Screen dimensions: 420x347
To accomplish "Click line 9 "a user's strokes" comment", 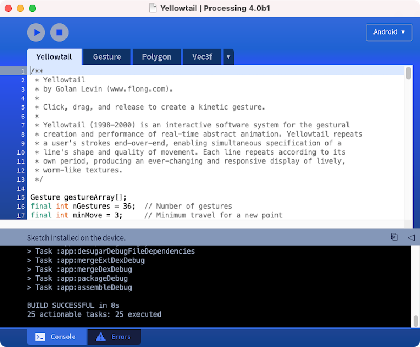I will coord(188,143).
